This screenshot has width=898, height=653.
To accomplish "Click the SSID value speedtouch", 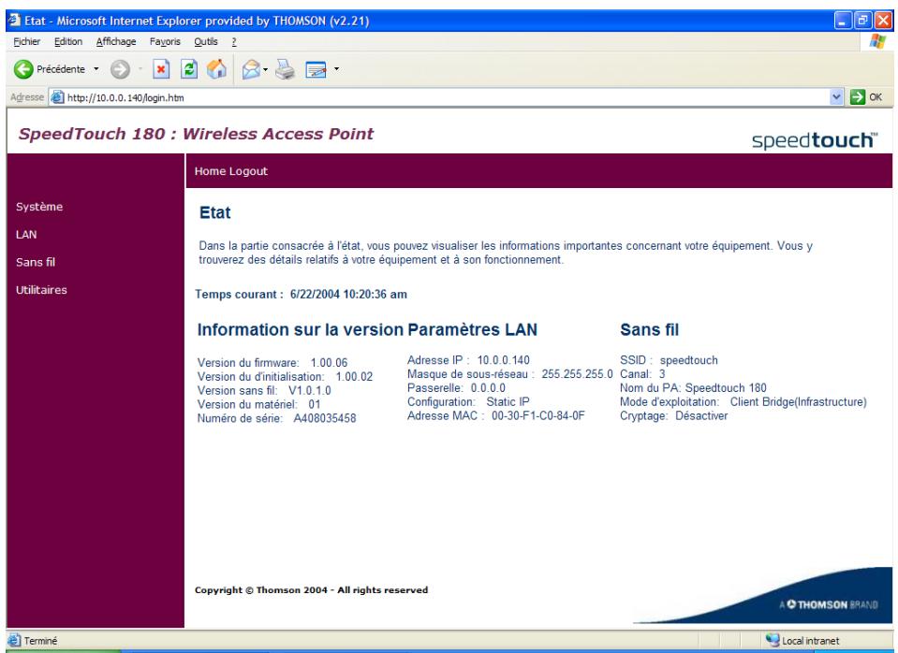I will 688,360.
